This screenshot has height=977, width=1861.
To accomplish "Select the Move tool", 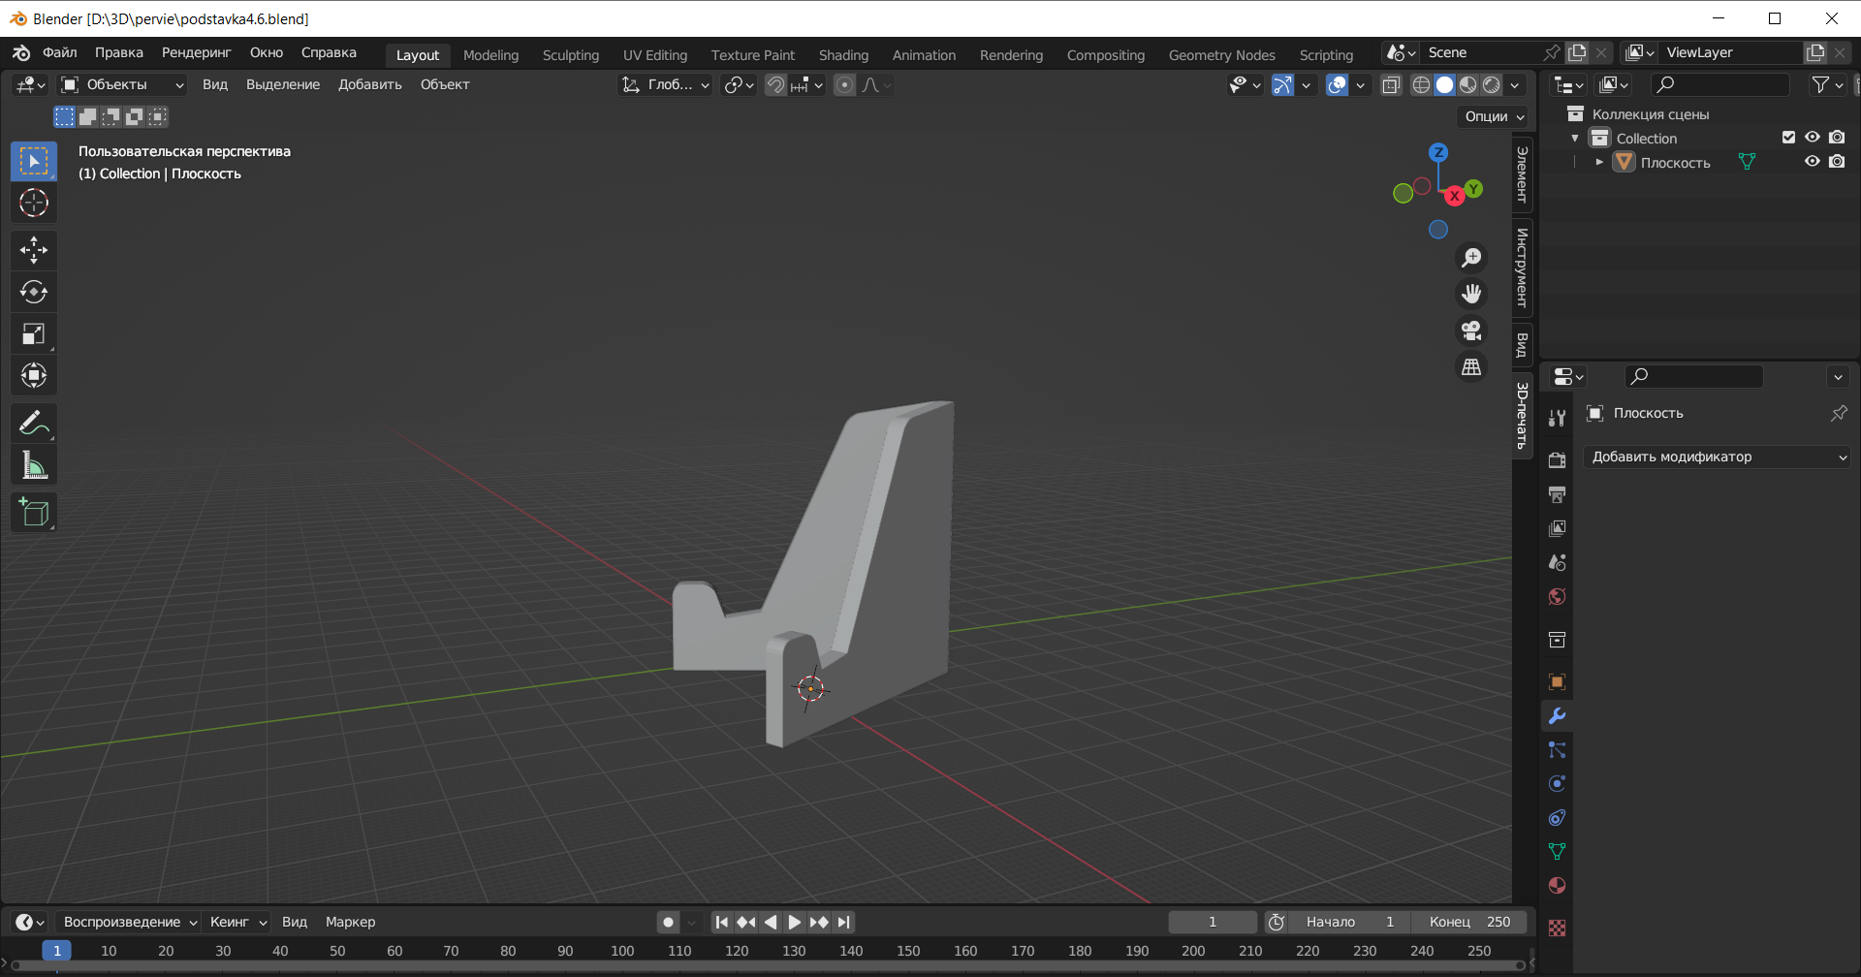I will click(x=34, y=250).
